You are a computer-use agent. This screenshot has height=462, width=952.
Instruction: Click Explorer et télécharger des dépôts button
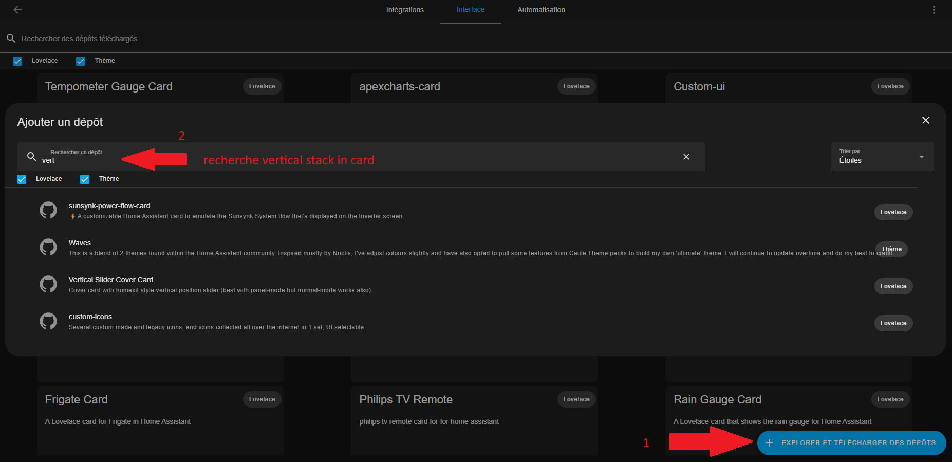851,443
